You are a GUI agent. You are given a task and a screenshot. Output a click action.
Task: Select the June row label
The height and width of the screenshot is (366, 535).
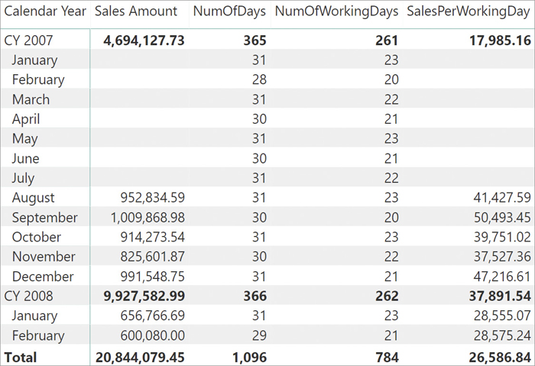25,159
